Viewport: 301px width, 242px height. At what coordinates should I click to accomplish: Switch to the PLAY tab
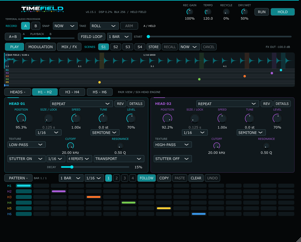(15, 47)
